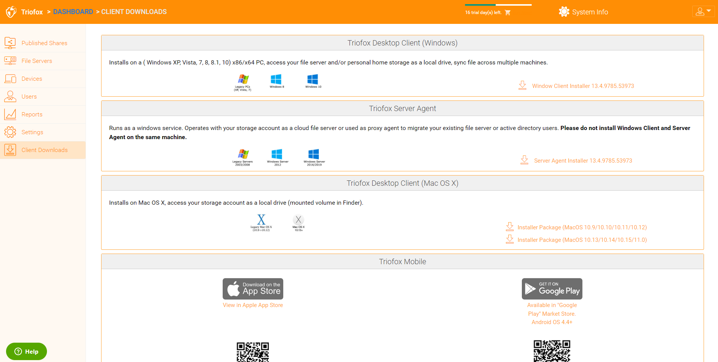This screenshot has height=362, width=718.
Task: Open the Devices menu item
Action: click(x=32, y=79)
